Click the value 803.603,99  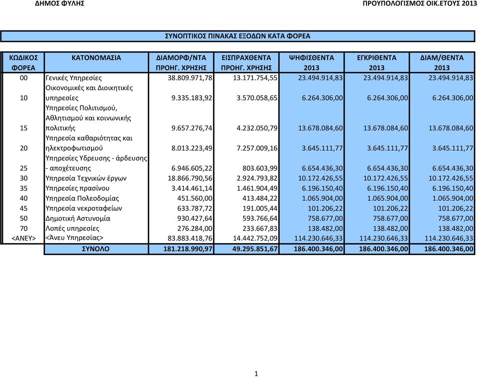(259, 168)
